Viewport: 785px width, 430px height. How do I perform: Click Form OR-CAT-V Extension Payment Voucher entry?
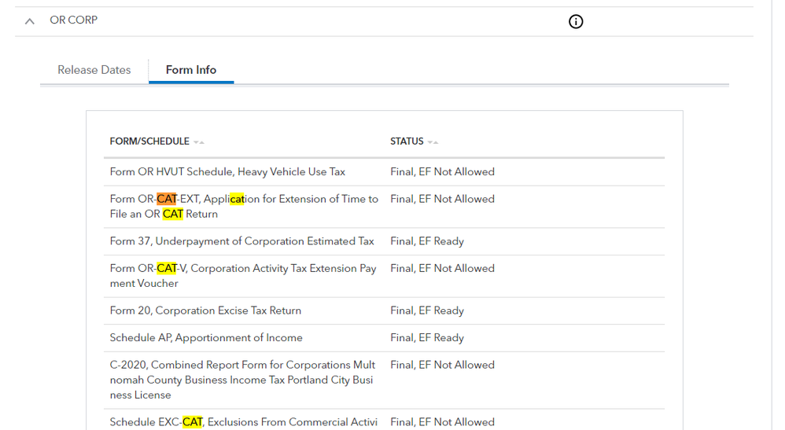243,276
